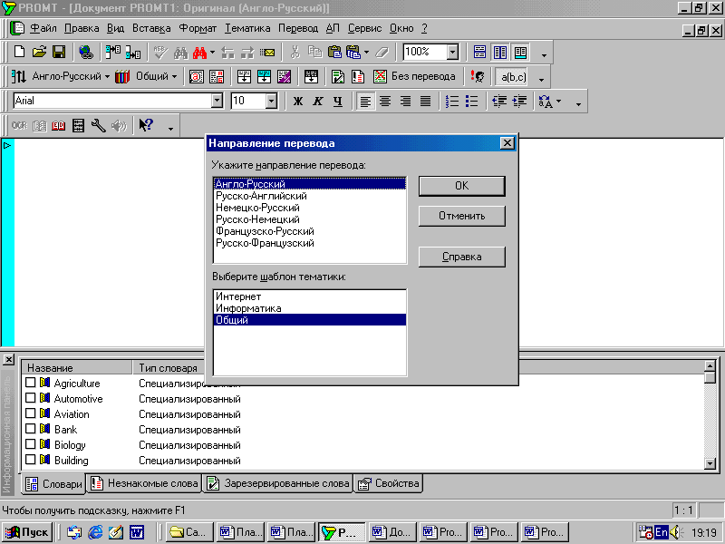
Task: Click the wrench settings icon
Action: (98, 125)
